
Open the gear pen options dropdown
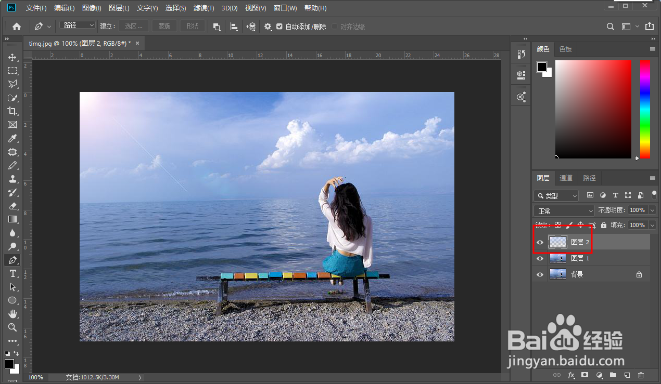tap(268, 27)
